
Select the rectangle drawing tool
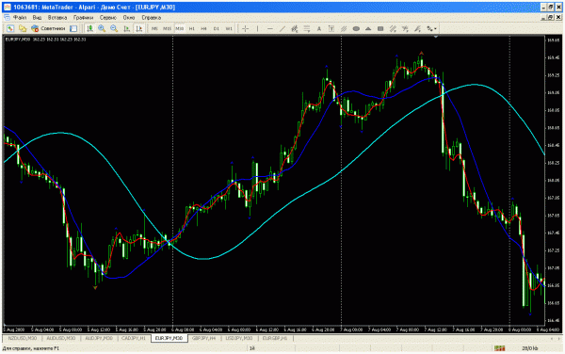point(380,28)
